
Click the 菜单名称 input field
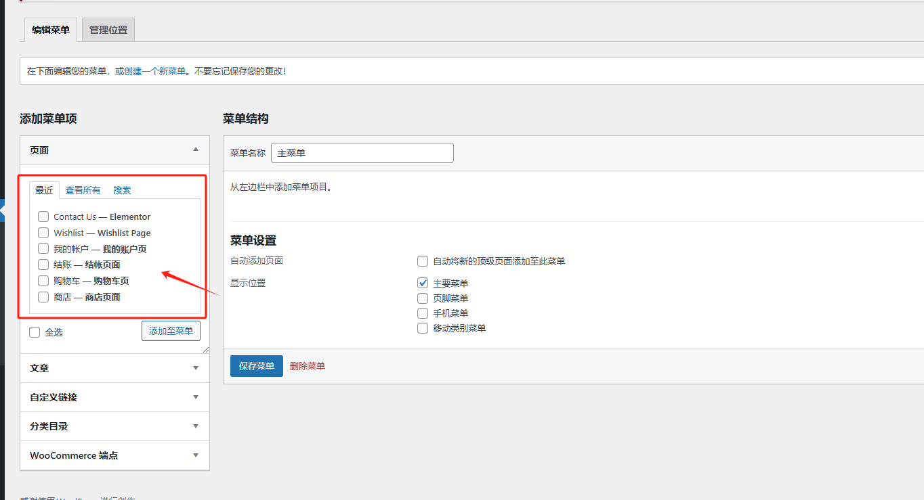[362, 153]
